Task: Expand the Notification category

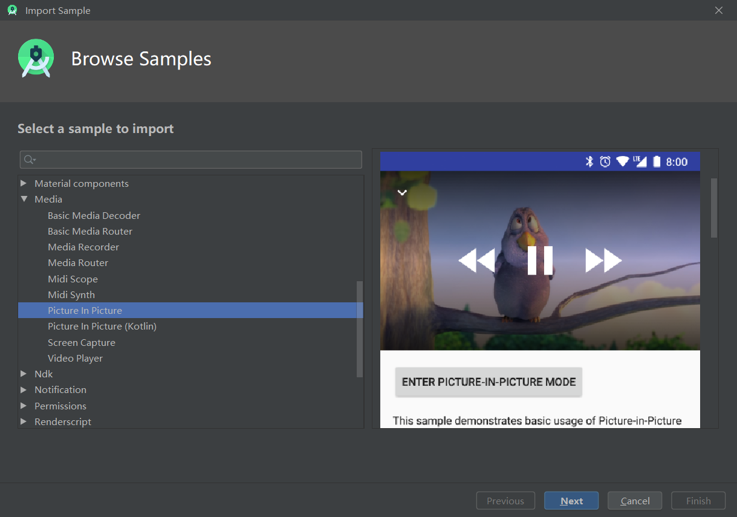Action: (24, 389)
